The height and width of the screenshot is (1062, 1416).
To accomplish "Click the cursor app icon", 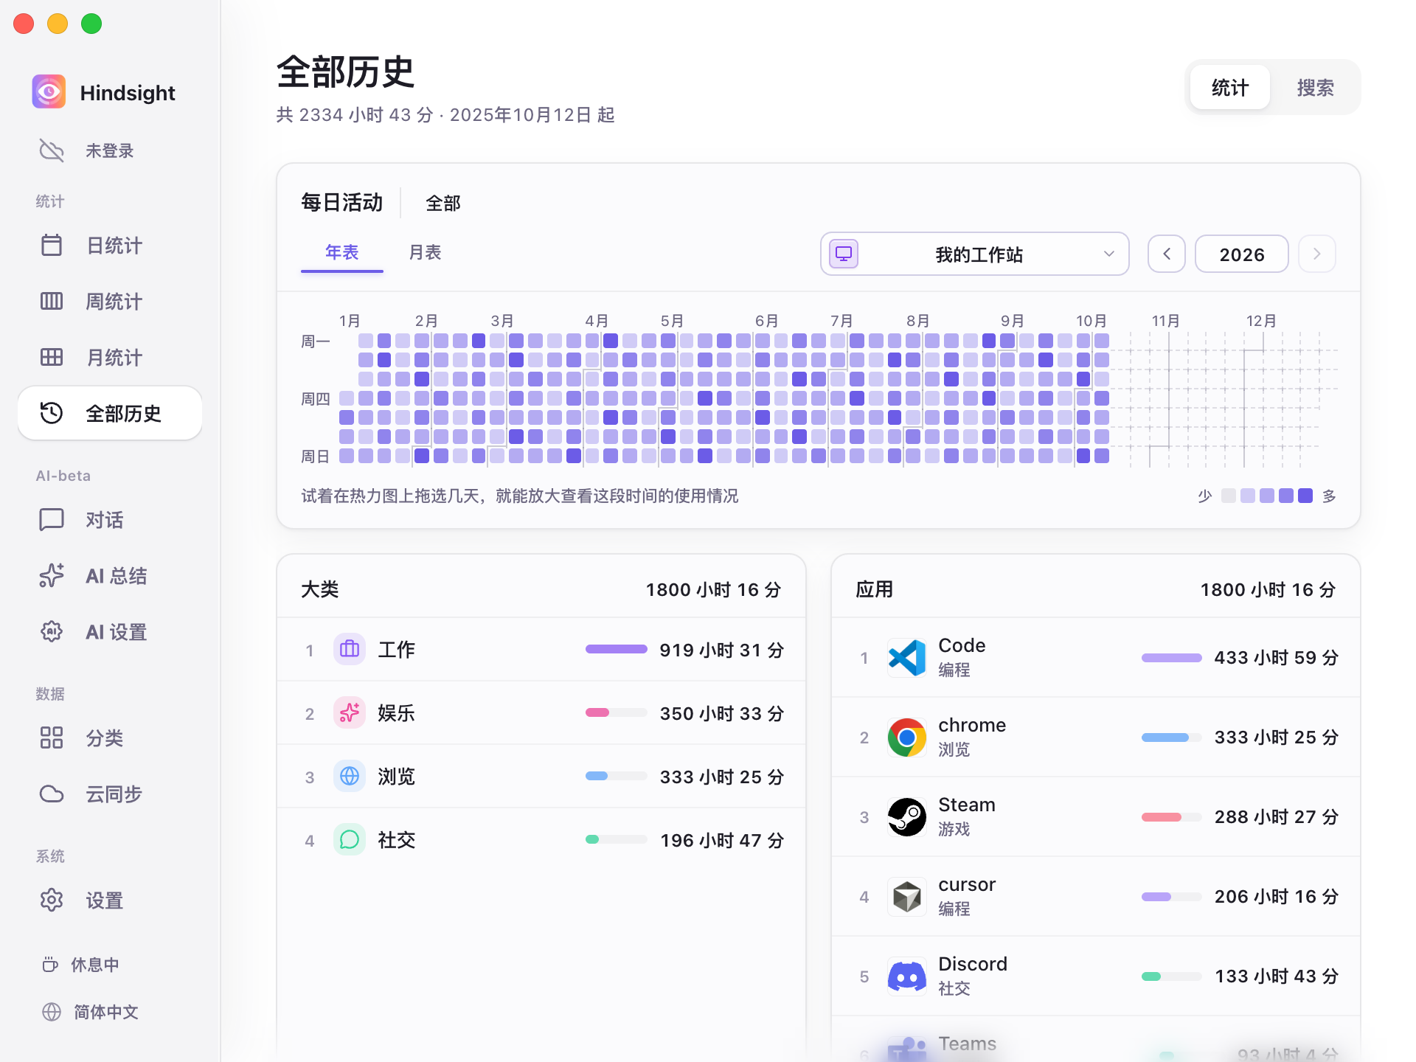I will (x=907, y=897).
